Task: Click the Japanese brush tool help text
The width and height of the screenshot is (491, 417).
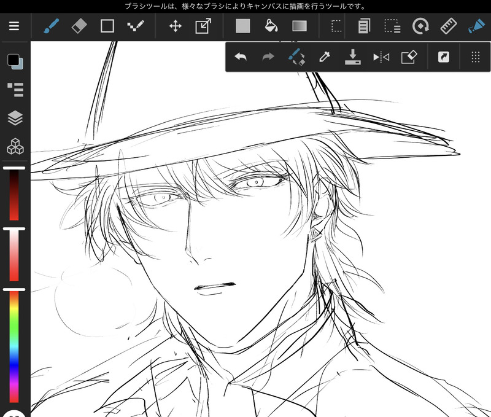Action: click(245, 6)
